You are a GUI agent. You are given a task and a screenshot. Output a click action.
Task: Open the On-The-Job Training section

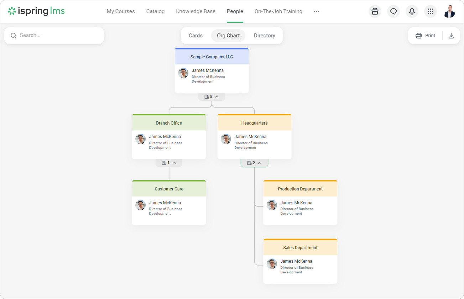click(278, 11)
